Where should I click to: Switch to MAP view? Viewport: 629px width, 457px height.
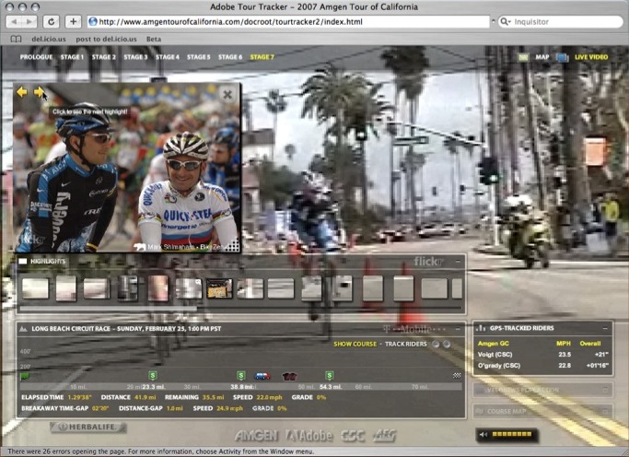click(x=542, y=57)
